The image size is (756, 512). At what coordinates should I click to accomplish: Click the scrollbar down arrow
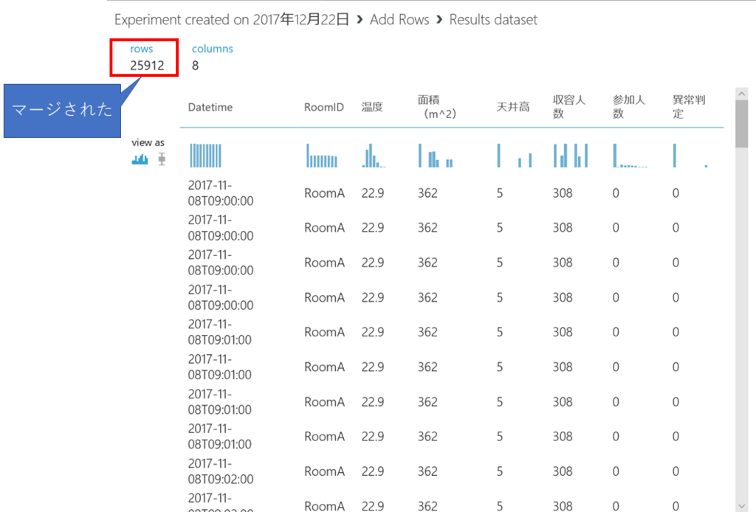click(x=741, y=506)
